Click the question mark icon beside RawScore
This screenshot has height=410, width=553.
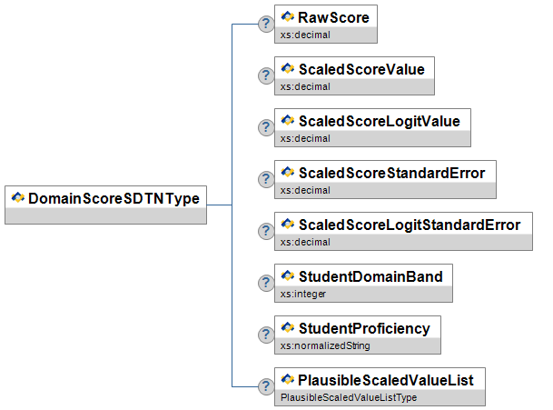pos(266,25)
